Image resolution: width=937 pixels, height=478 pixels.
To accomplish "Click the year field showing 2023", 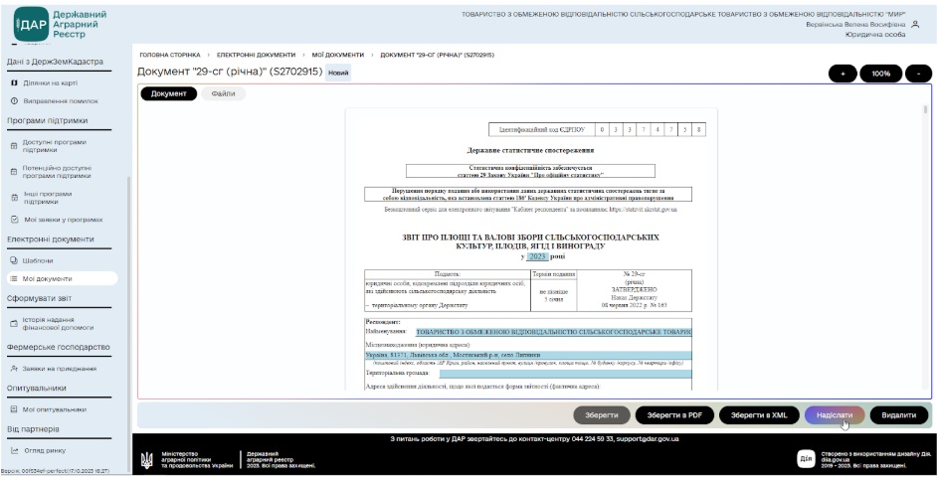I will (x=537, y=256).
